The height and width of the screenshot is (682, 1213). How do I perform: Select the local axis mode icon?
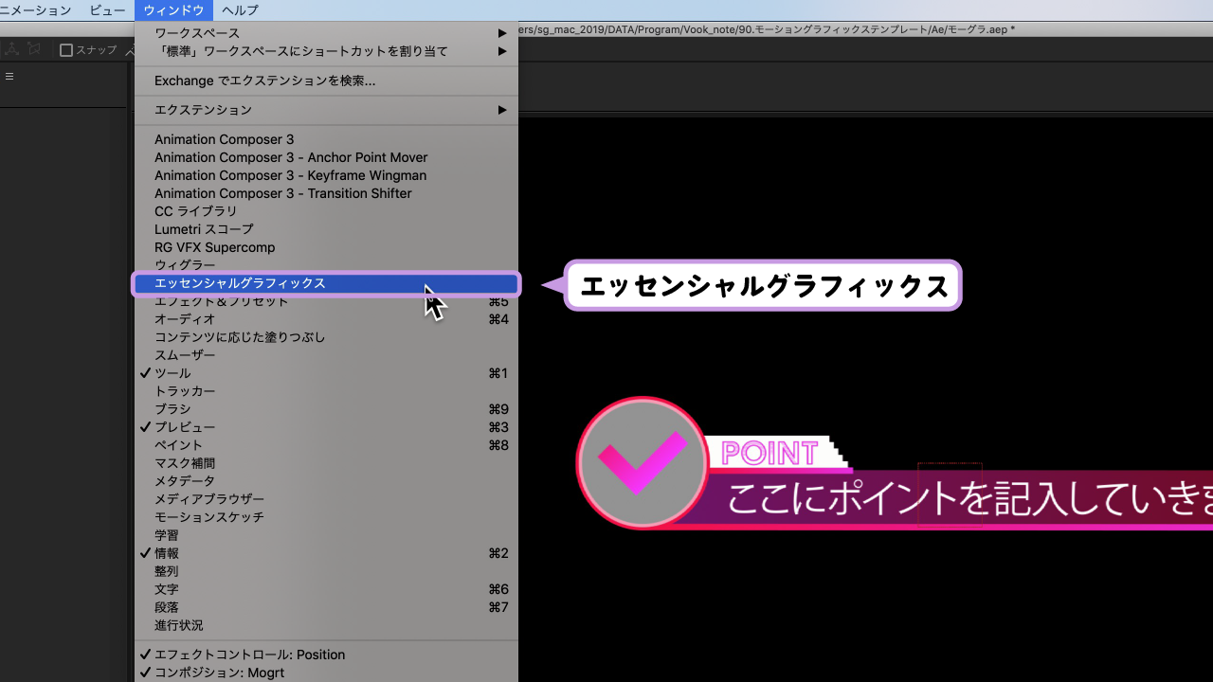tap(12, 49)
